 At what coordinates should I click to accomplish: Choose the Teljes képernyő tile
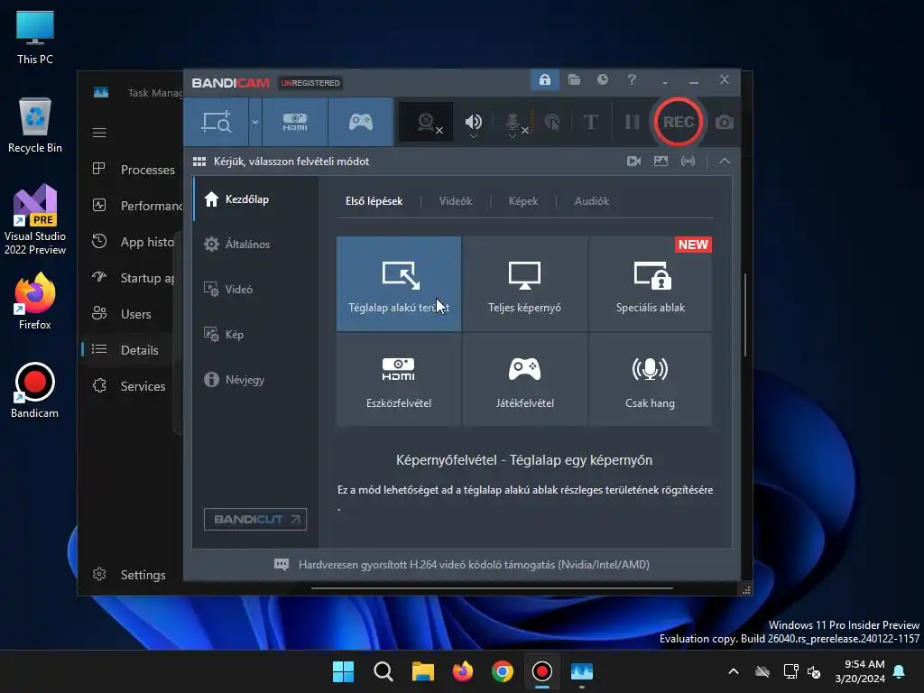tap(524, 283)
